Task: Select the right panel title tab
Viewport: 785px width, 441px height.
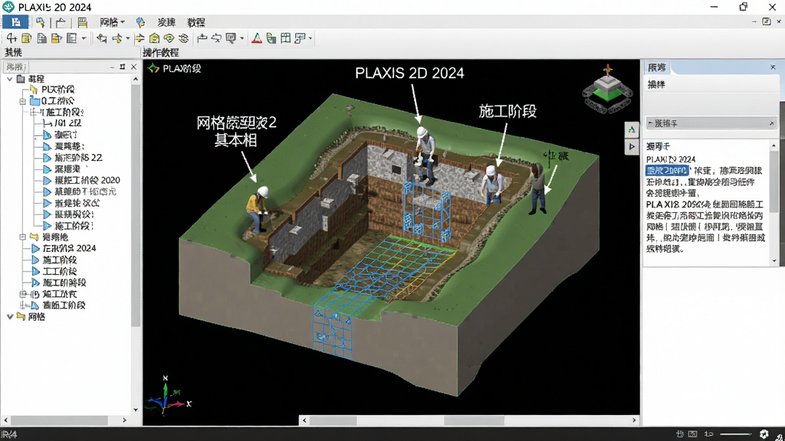Action: point(657,67)
